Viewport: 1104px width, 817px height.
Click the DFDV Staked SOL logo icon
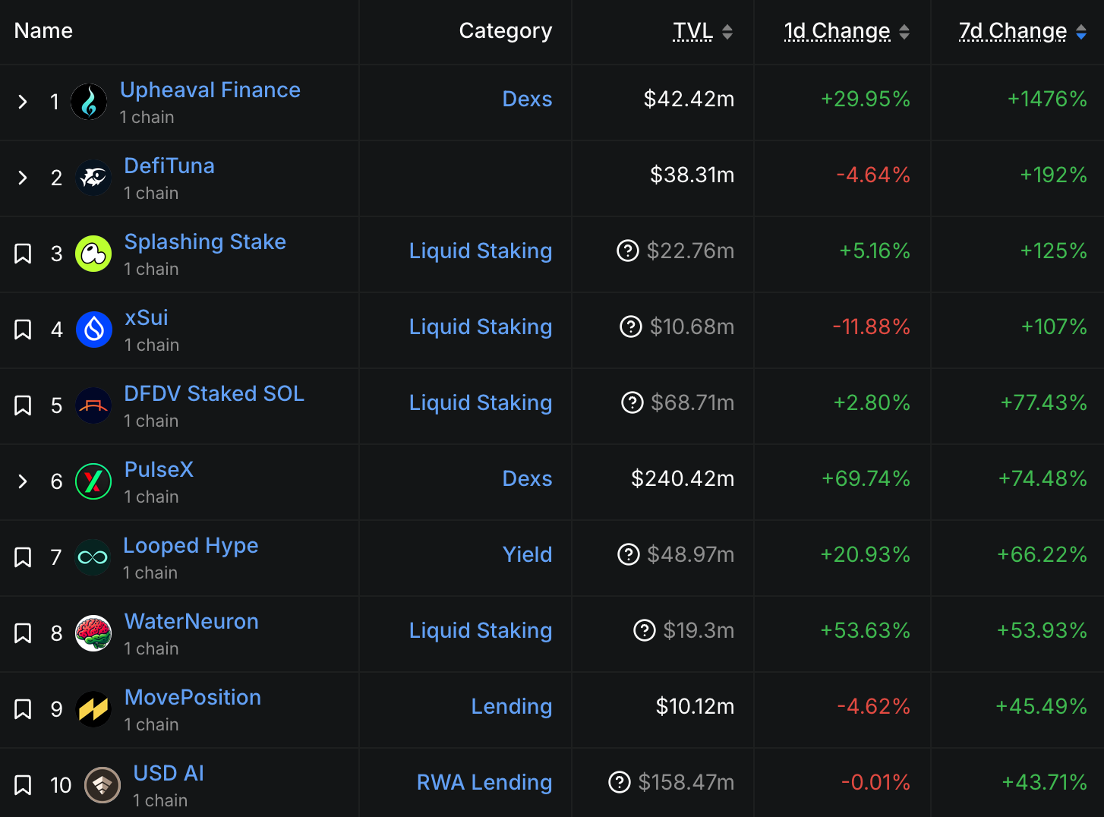tap(93, 405)
